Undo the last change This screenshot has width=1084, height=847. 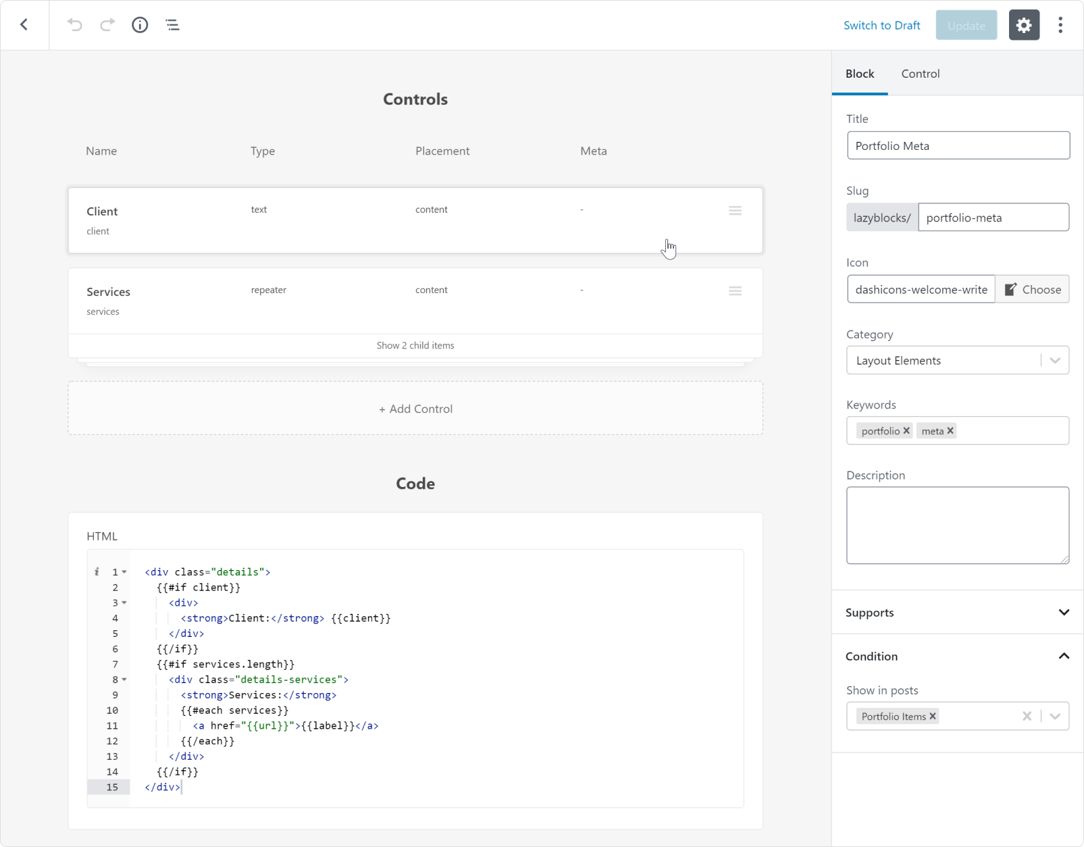coord(75,25)
